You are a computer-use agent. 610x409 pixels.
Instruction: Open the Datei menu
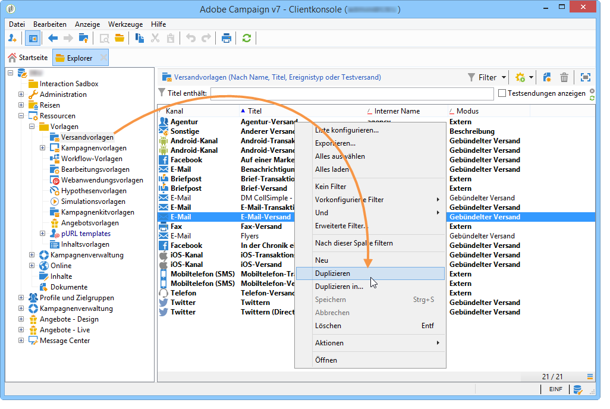[17, 24]
